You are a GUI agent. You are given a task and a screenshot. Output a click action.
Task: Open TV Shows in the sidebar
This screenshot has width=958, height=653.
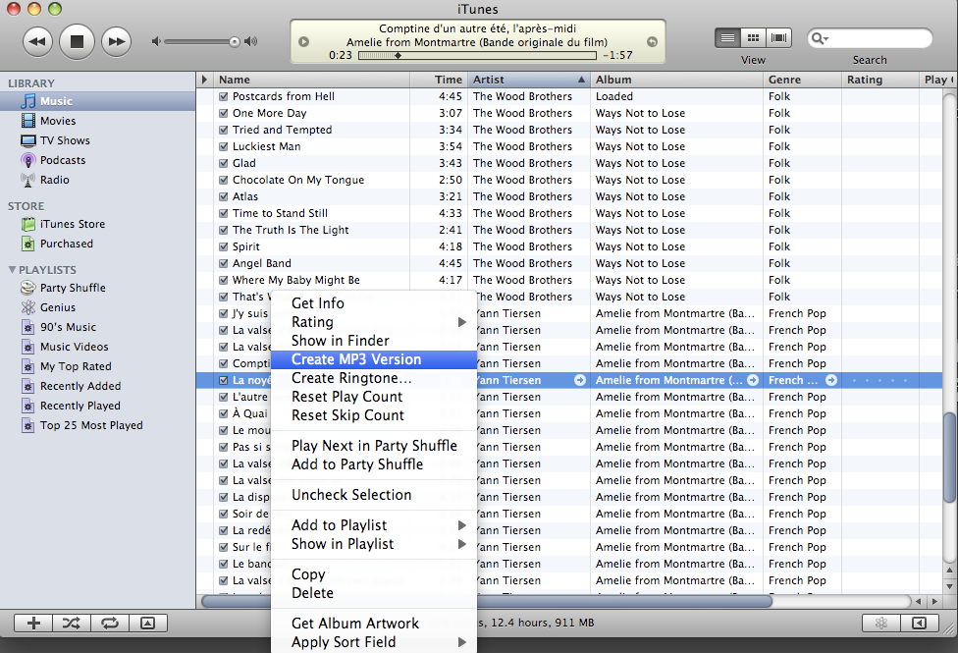click(98, 140)
